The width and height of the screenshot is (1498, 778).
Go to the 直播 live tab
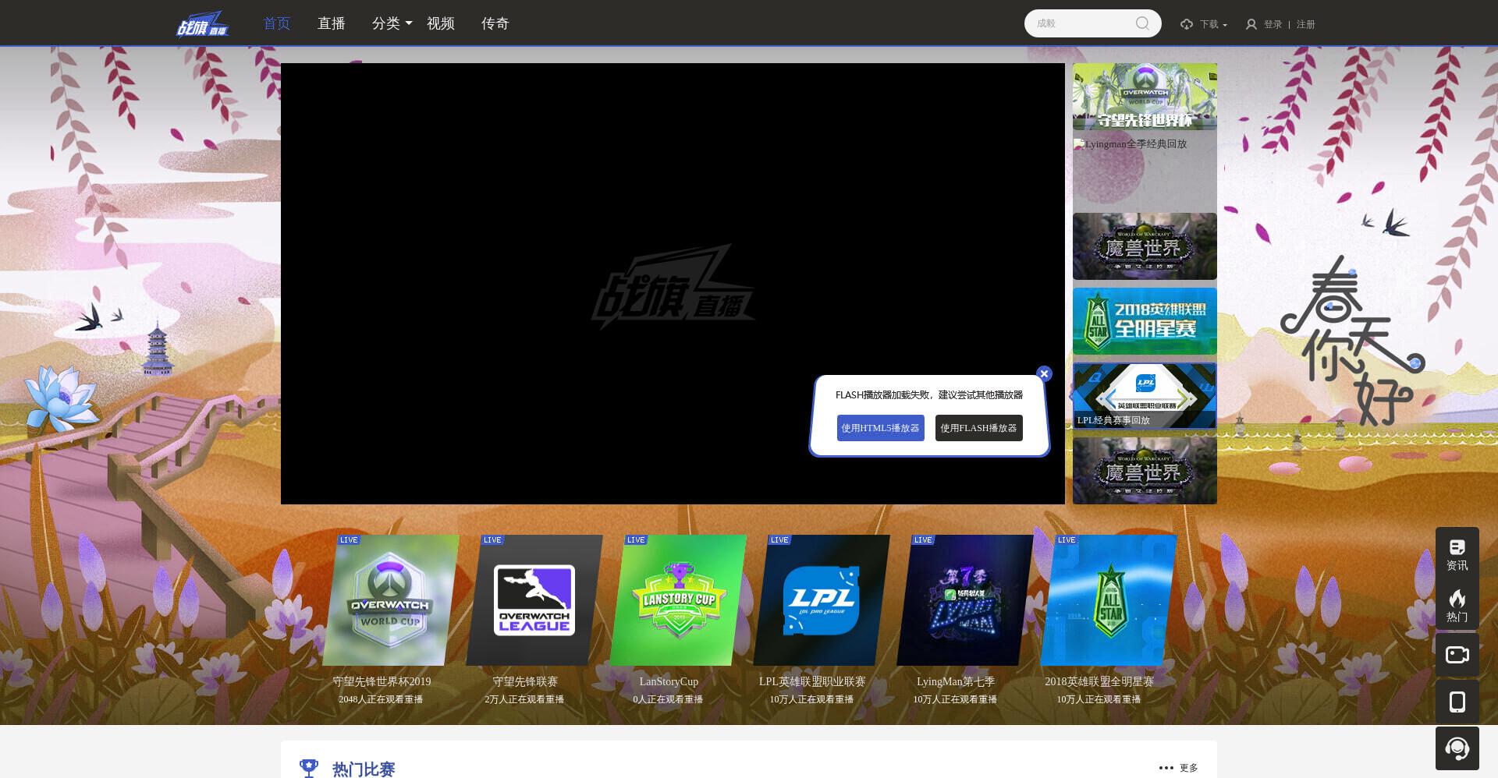coord(332,23)
